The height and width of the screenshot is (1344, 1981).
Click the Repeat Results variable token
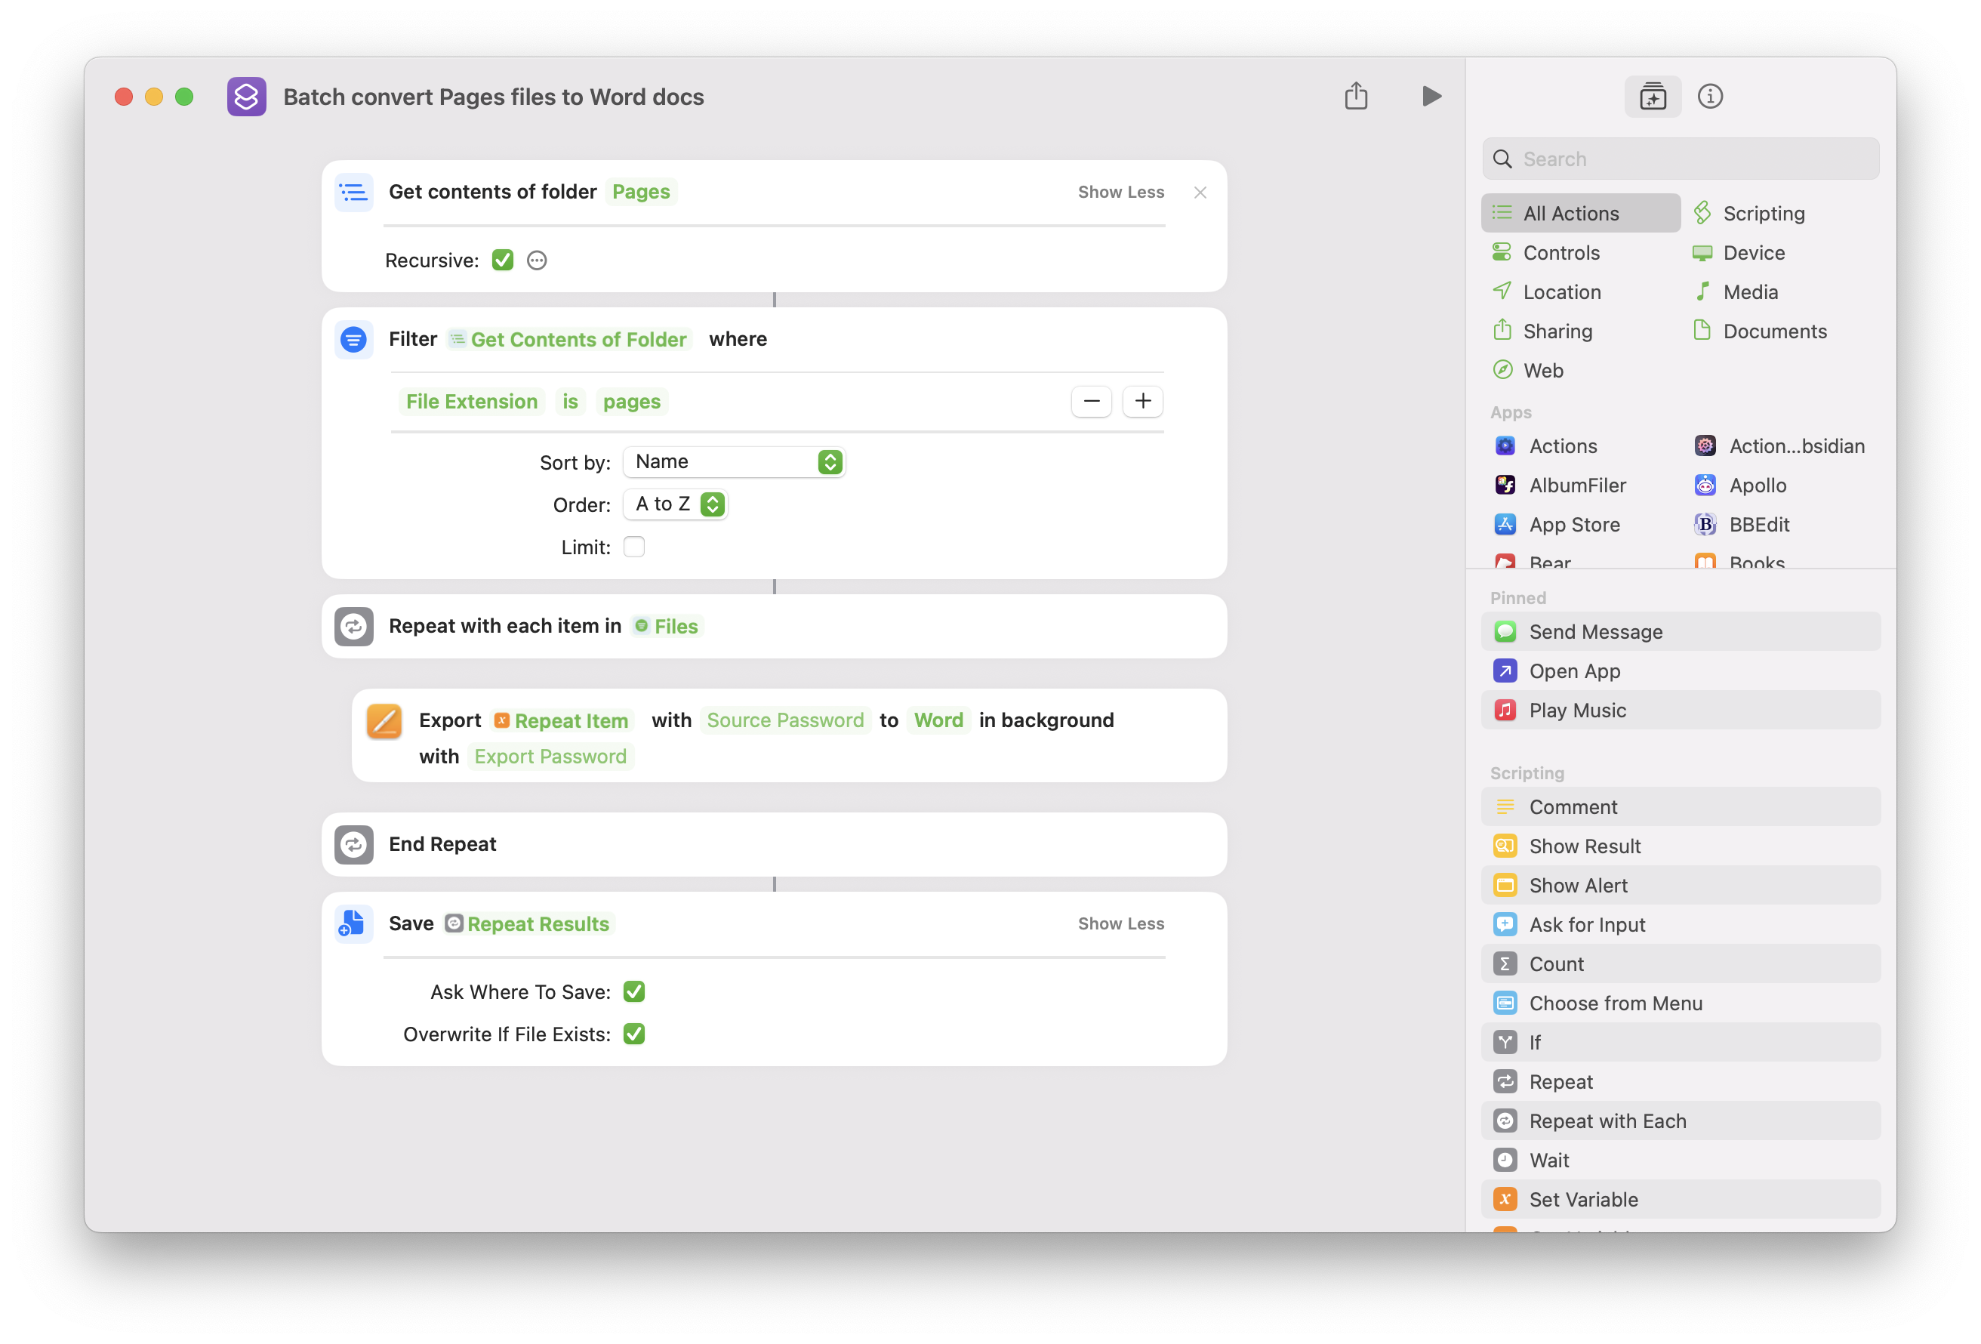[528, 924]
